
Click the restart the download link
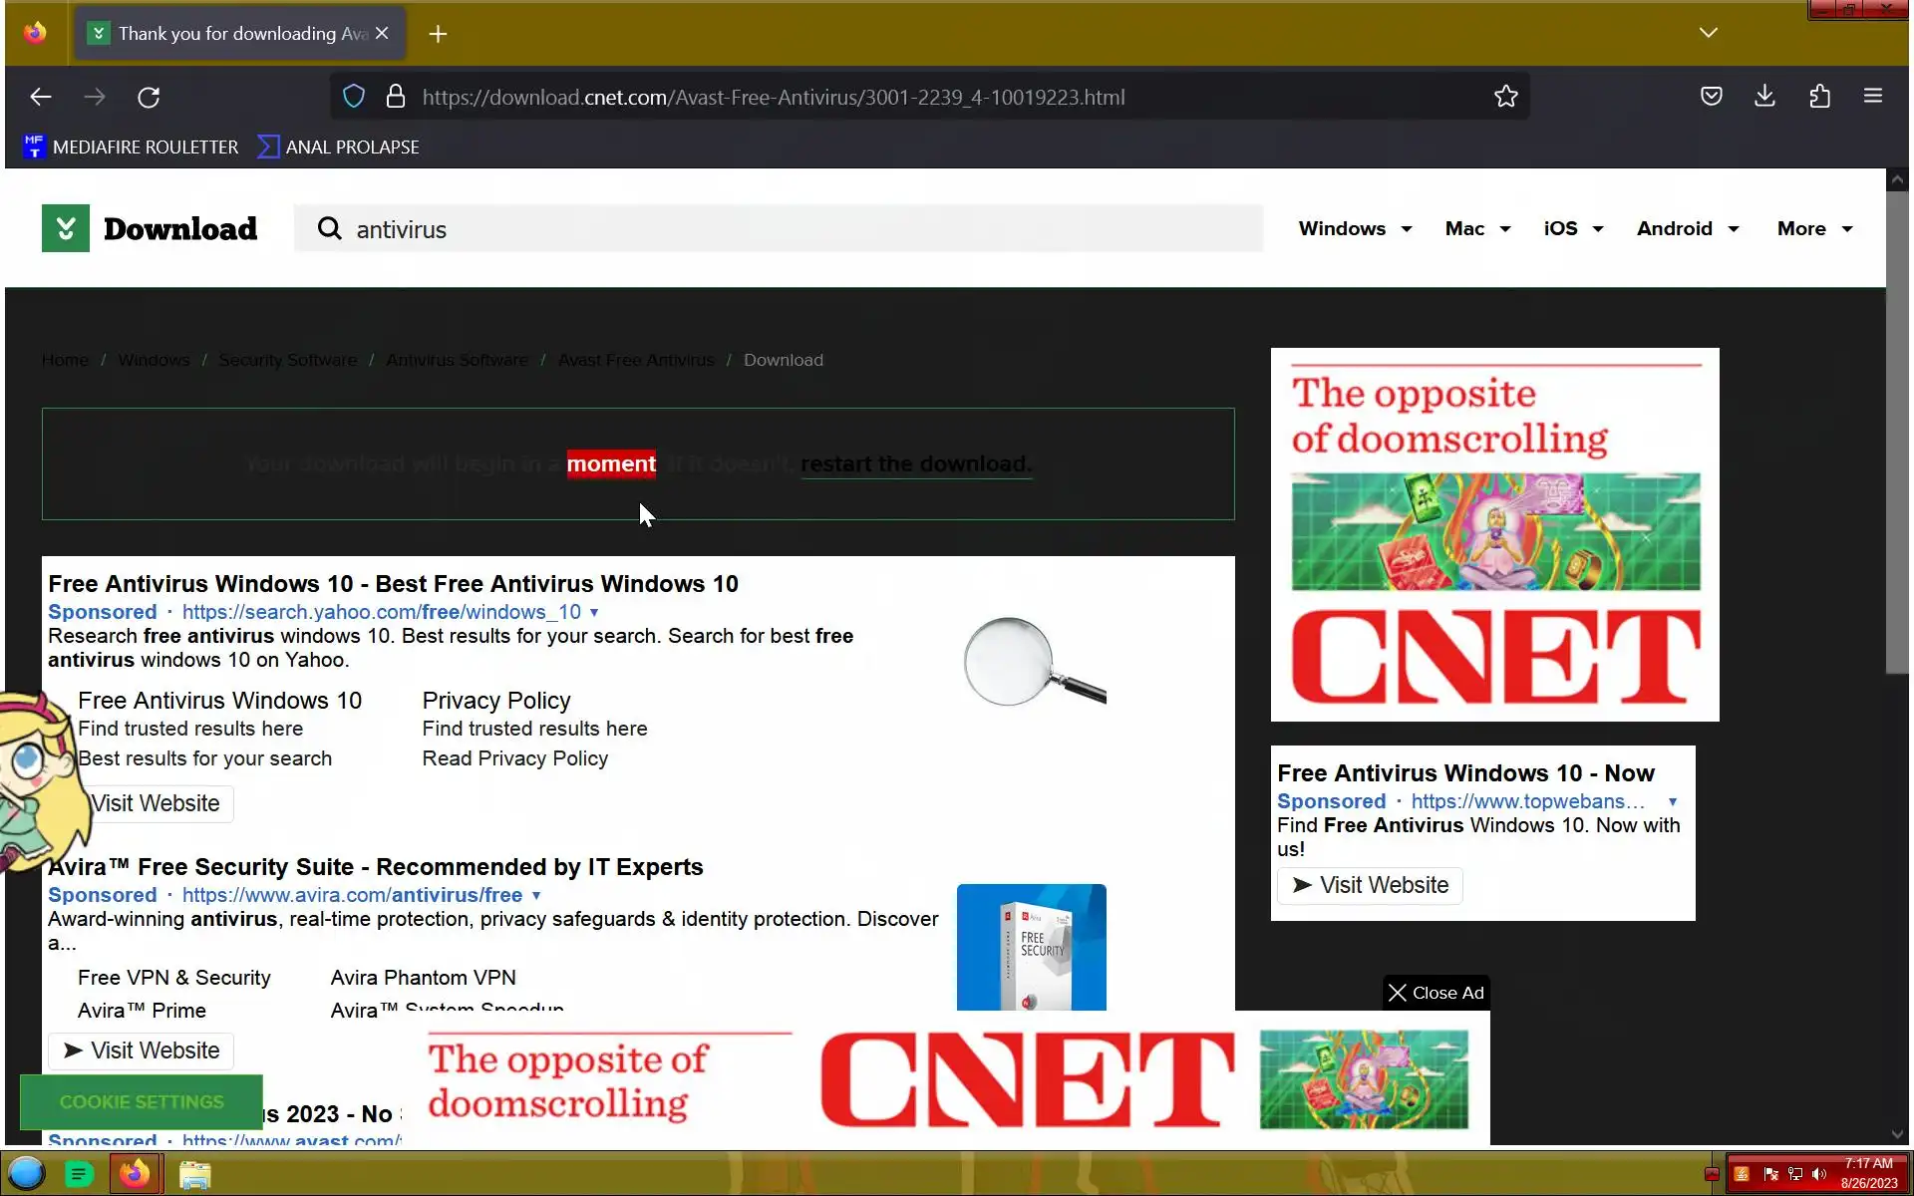pyautogui.click(x=915, y=464)
